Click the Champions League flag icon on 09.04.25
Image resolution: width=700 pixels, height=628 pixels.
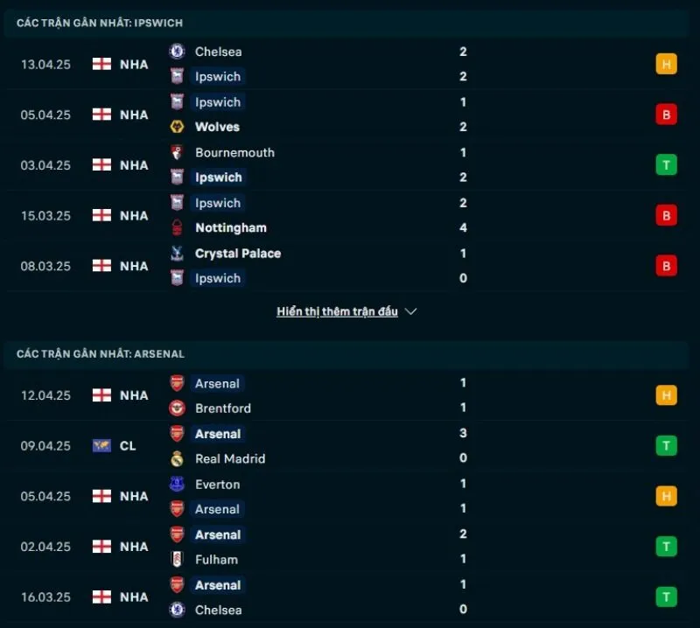[101, 446]
